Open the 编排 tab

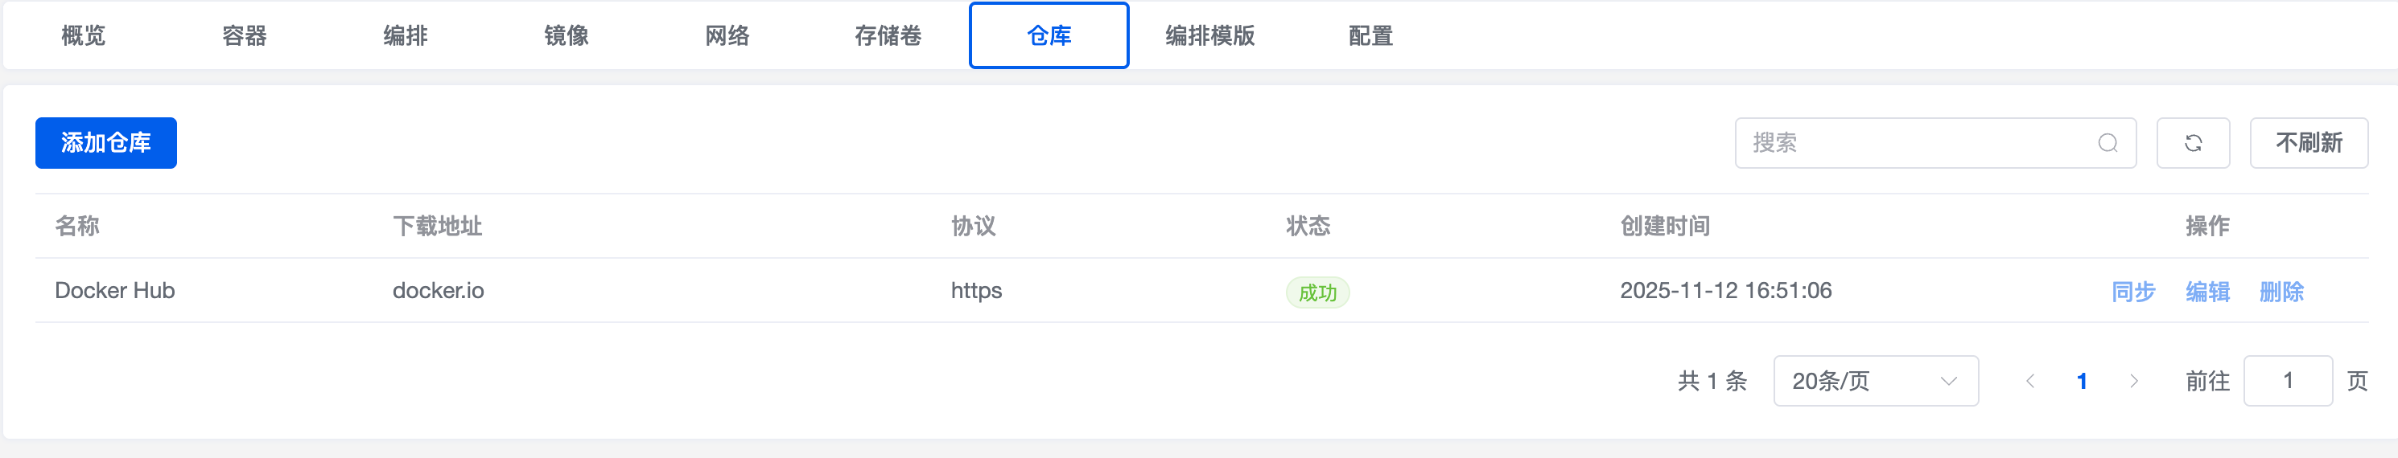click(406, 35)
